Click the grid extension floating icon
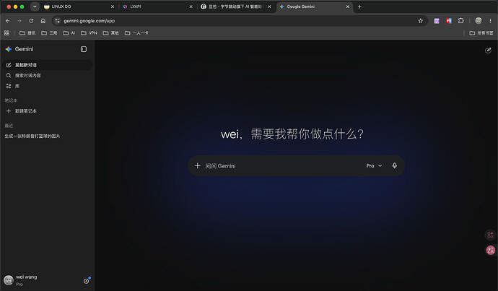 point(490,235)
